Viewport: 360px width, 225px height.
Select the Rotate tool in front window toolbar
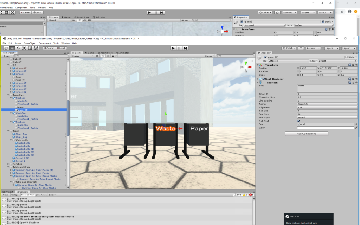pyautogui.click(x=18, y=48)
